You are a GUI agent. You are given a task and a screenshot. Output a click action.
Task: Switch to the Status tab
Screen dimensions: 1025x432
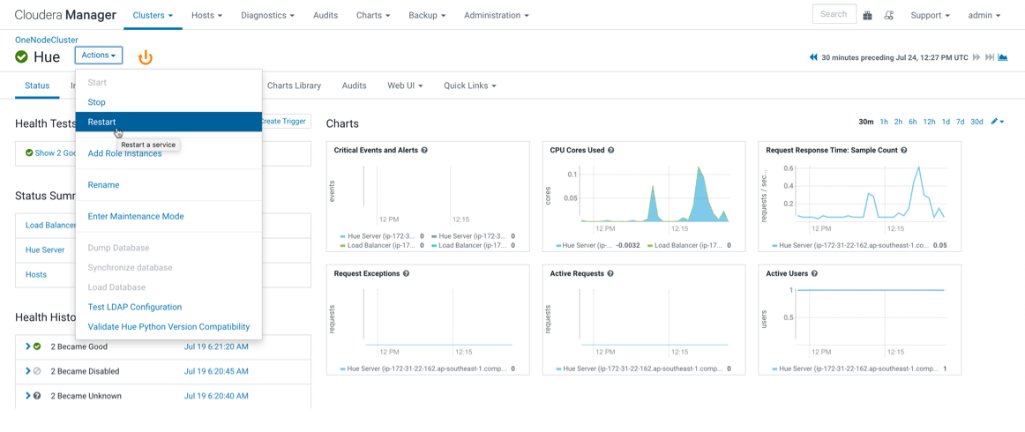click(37, 86)
